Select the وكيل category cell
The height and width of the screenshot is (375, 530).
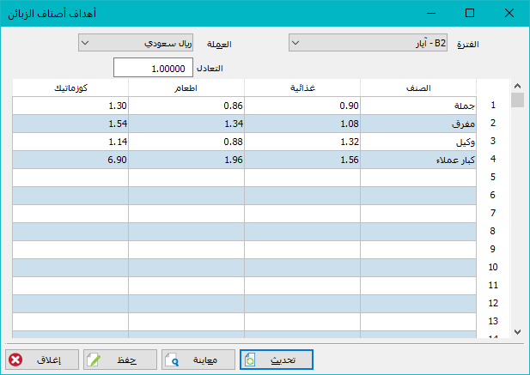click(x=418, y=142)
